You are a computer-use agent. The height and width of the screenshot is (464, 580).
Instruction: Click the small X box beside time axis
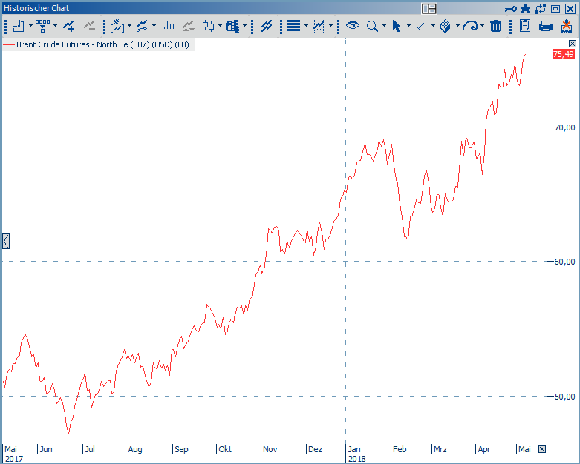click(542, 449)
